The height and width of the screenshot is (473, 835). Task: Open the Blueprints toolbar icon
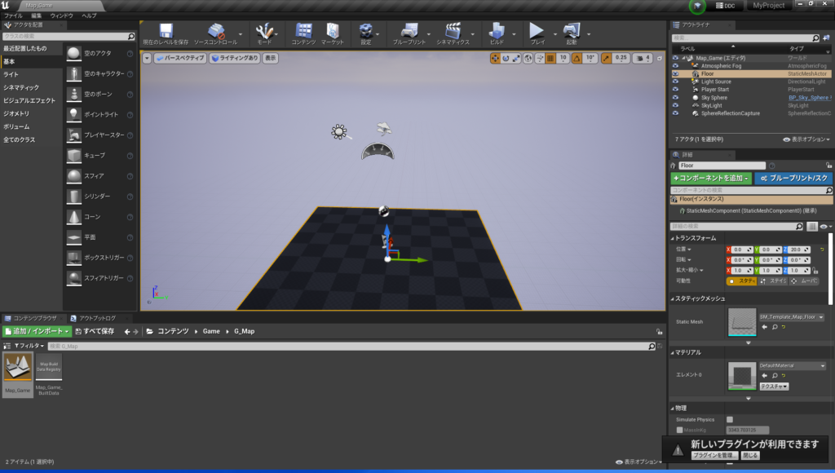pyautogui.click(x=409, y=33)
